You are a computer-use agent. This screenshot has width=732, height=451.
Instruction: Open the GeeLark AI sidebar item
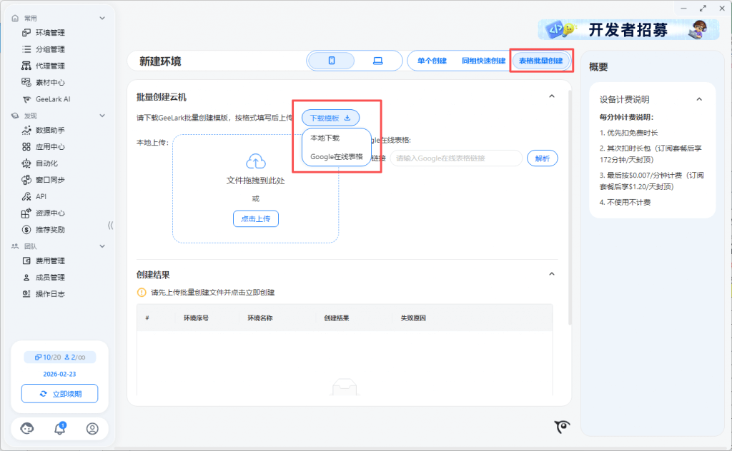(52, 99)
